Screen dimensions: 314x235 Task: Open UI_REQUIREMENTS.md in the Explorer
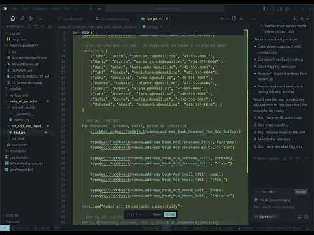(x=30, y=76)
